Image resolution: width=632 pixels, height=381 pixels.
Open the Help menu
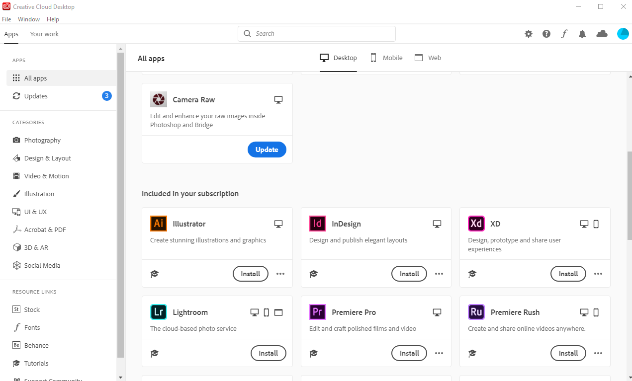coord(53,19)
